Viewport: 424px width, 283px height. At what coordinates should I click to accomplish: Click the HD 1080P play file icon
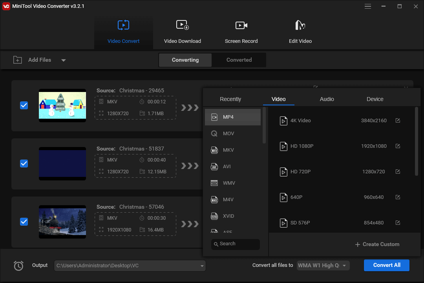coord(283,146)
